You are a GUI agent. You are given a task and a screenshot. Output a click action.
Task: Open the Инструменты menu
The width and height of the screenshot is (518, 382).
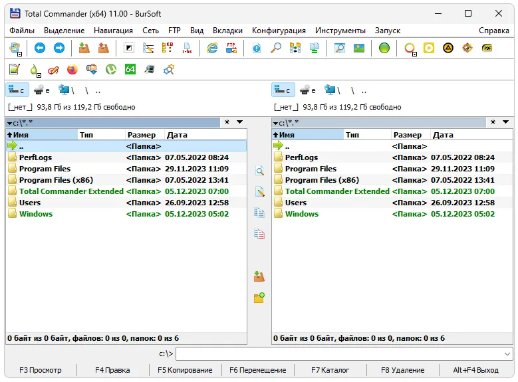pyautogui.click(x=340, y=31)
